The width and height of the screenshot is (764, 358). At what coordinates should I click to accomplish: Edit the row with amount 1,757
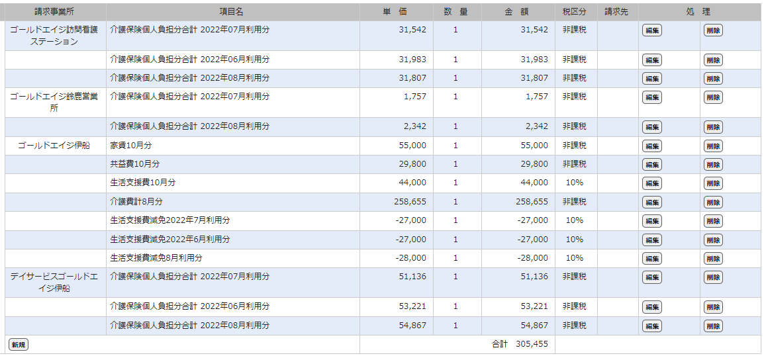pos(651,97)
